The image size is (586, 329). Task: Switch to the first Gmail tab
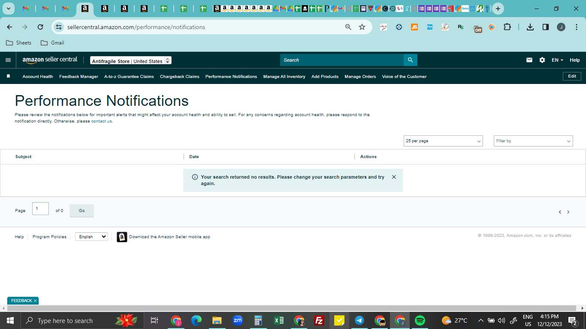[x=26, y=9]
